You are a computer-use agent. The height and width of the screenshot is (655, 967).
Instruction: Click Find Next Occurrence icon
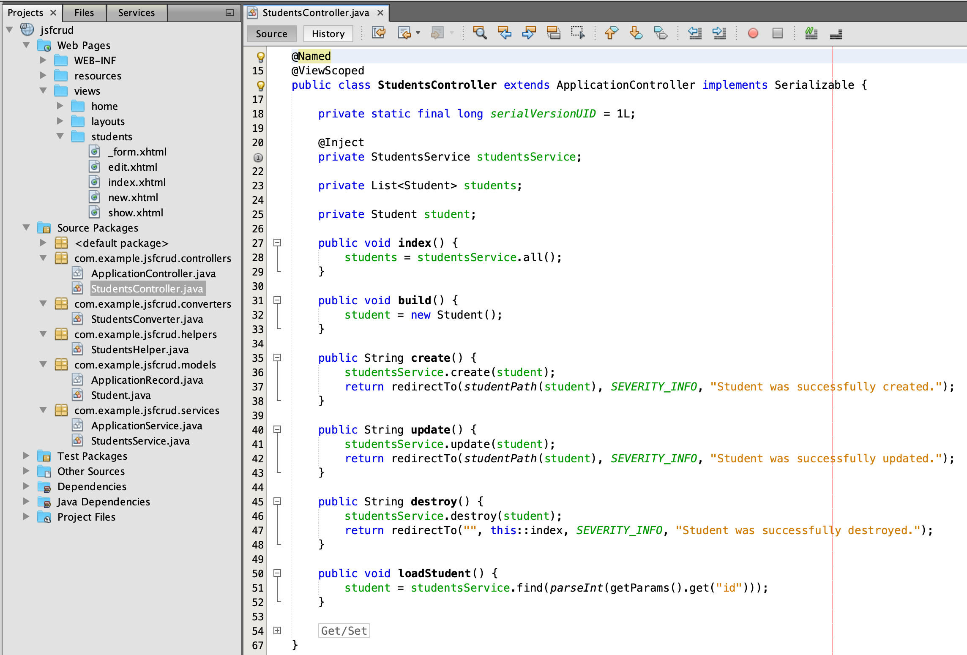click(529, 33)
